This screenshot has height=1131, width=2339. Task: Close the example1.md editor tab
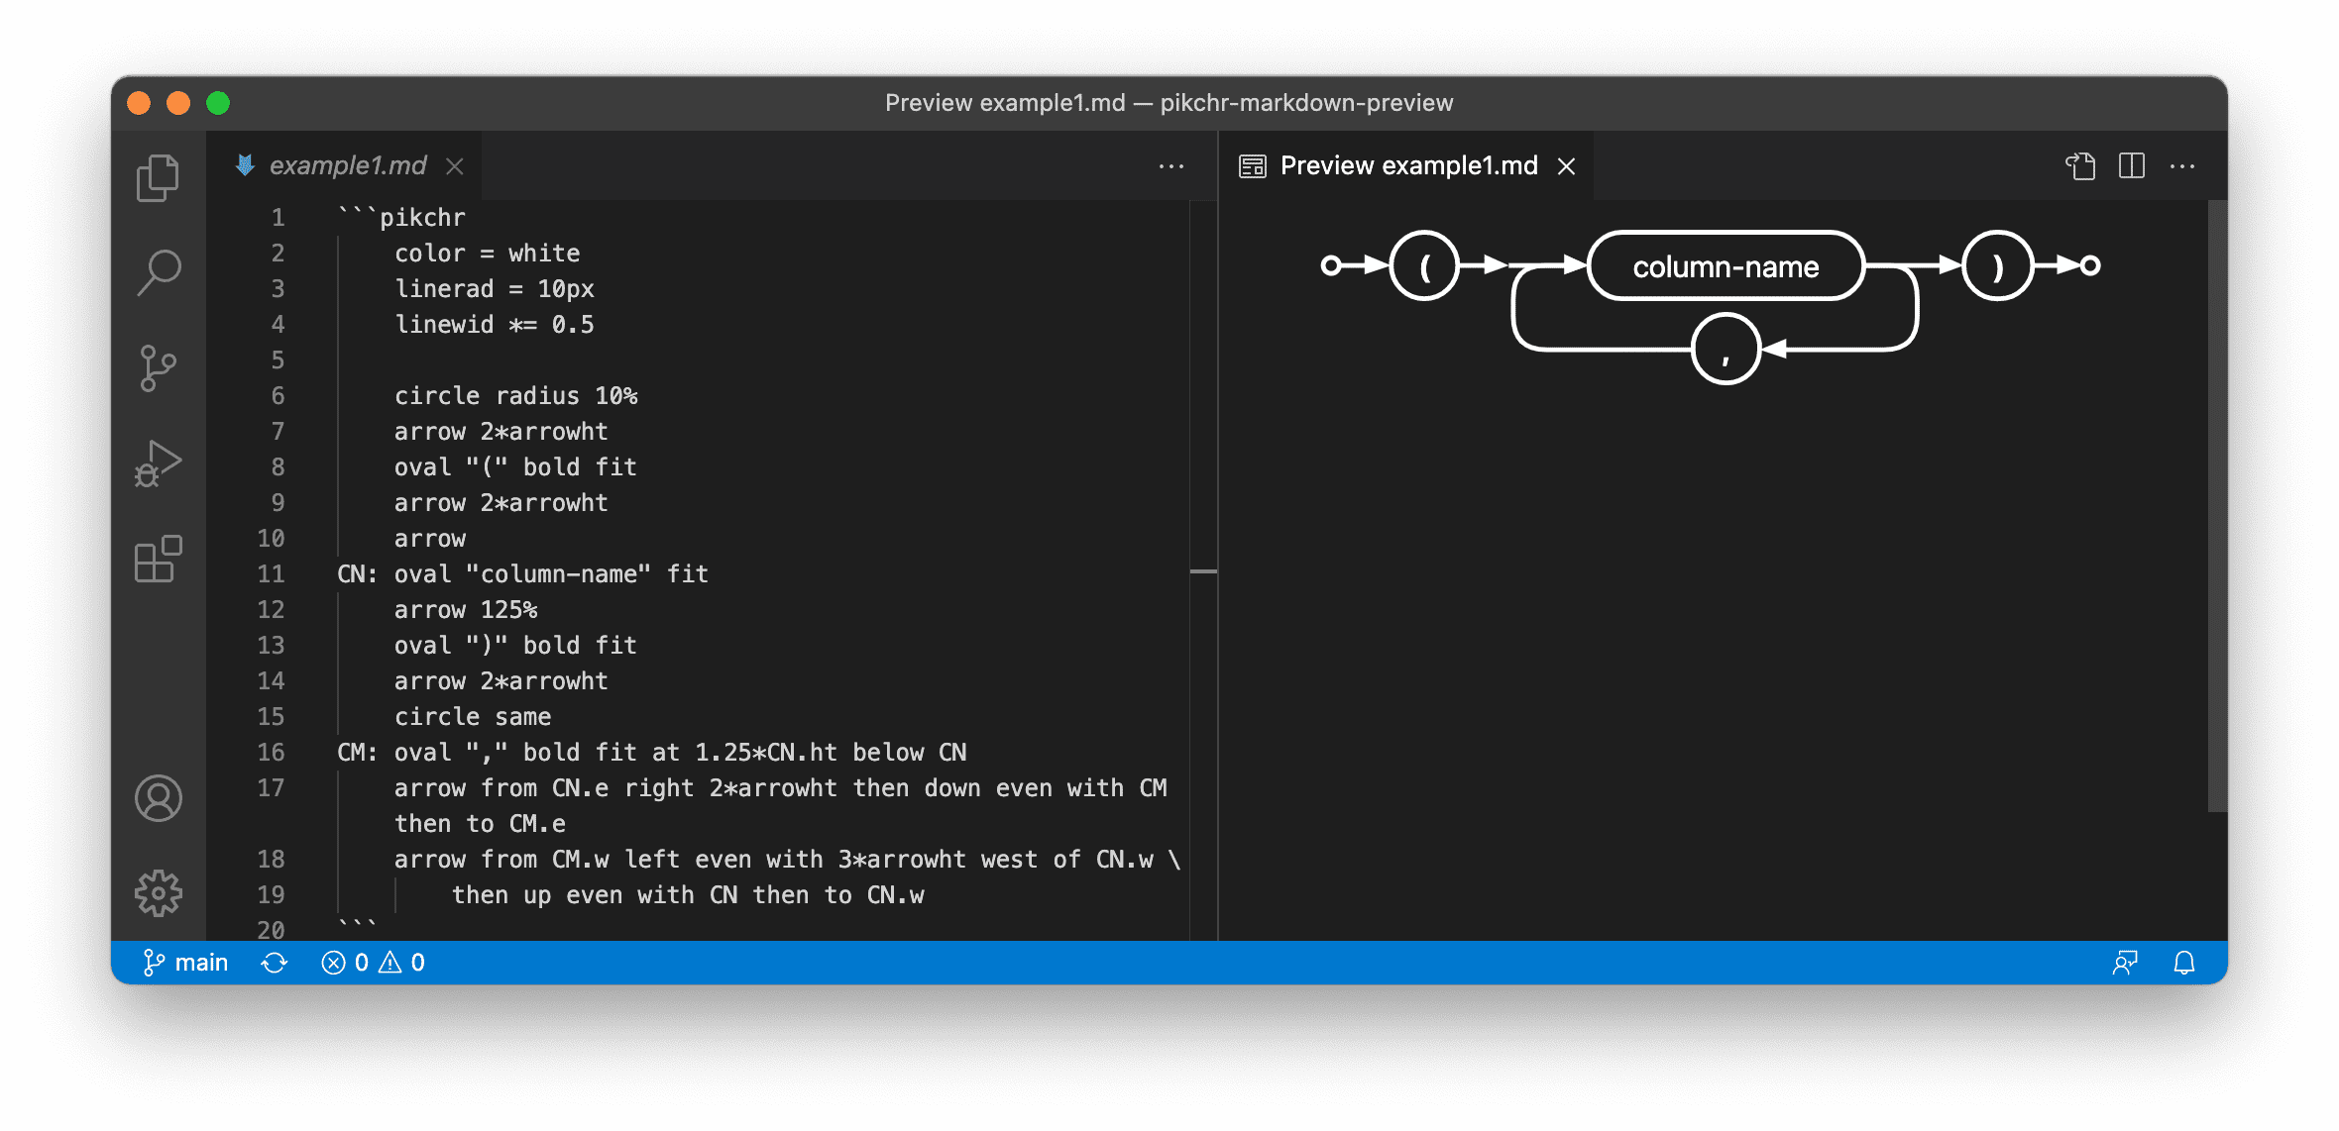(455, 166)
